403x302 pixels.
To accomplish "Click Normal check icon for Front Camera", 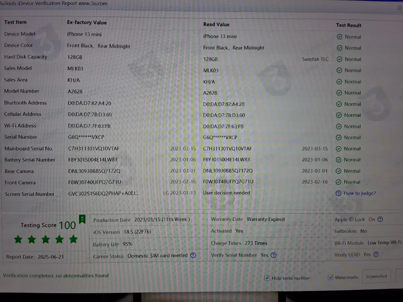I will (x=339, y=182).
